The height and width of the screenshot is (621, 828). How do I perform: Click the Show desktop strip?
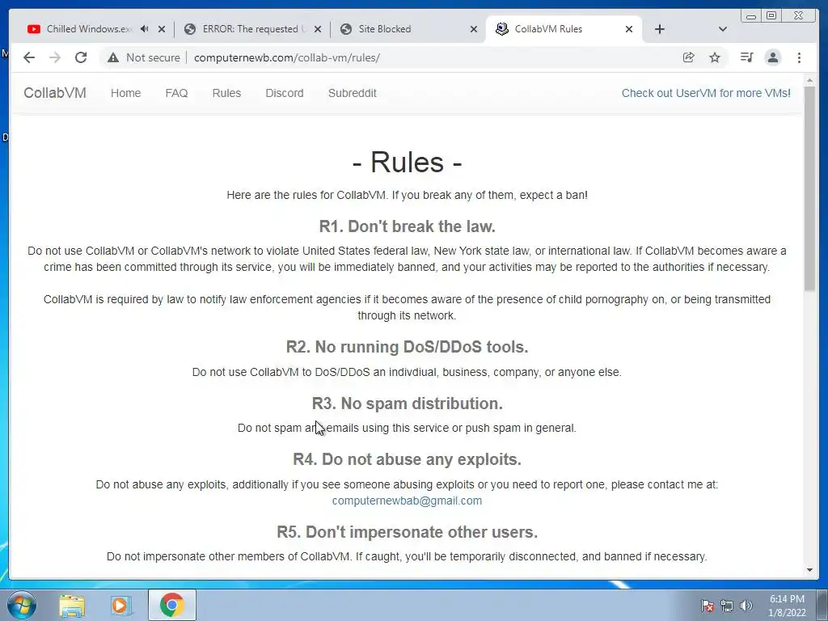822,605
